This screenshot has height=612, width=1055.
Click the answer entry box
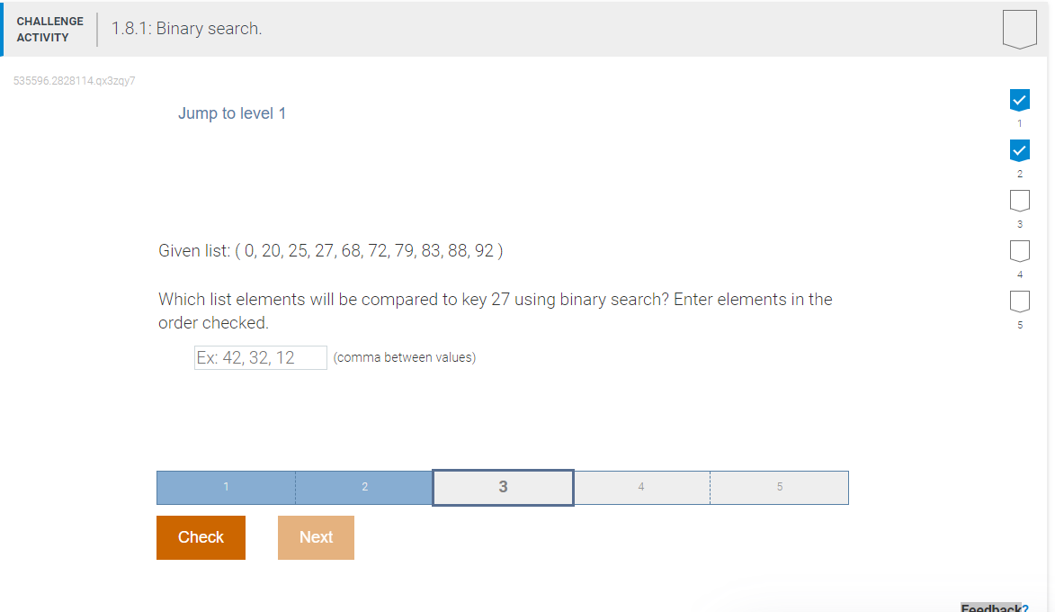[260, 357]
